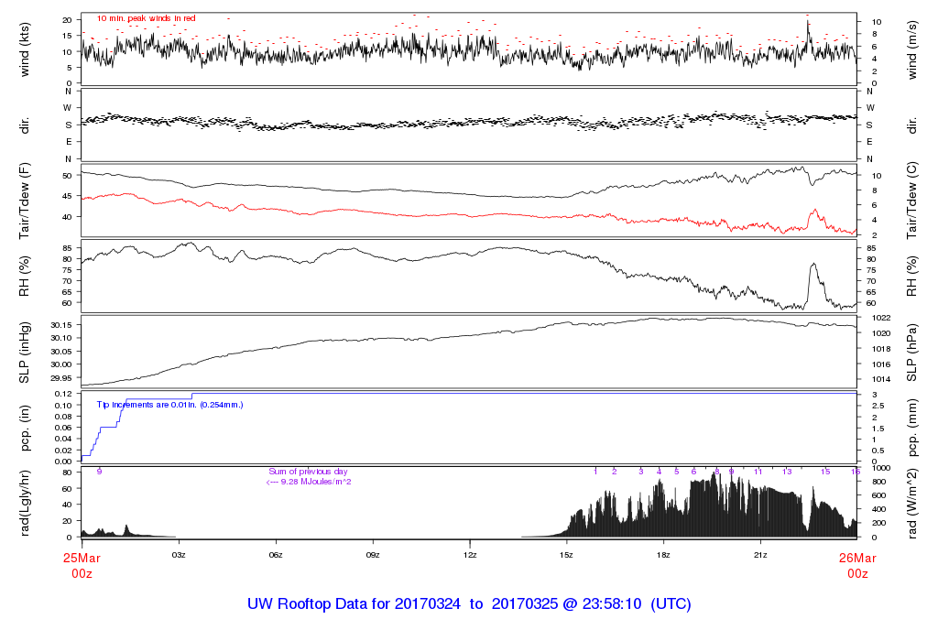Click the 'RH (%)' left axis label
Image resolution: width=938 pixels, height=641 pixels.
25,277
